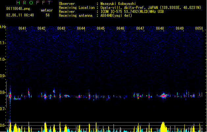Click the A504HB(yagi 4el) antenna text
This screenshot has width=207, height=132.
pyautogui.click(x=116, y=16)
